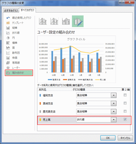The width and height of the screenshot is (136, 144).
Task: Select column-line on secondary axis chart icon
Action: 54,21
